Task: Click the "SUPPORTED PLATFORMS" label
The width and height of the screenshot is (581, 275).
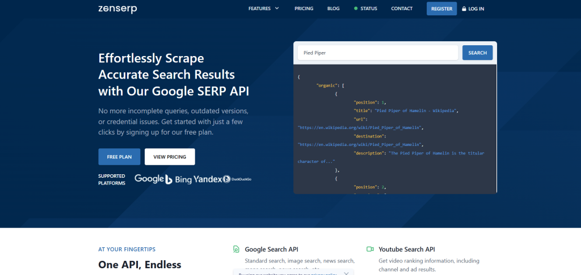Action: [112, 179]
